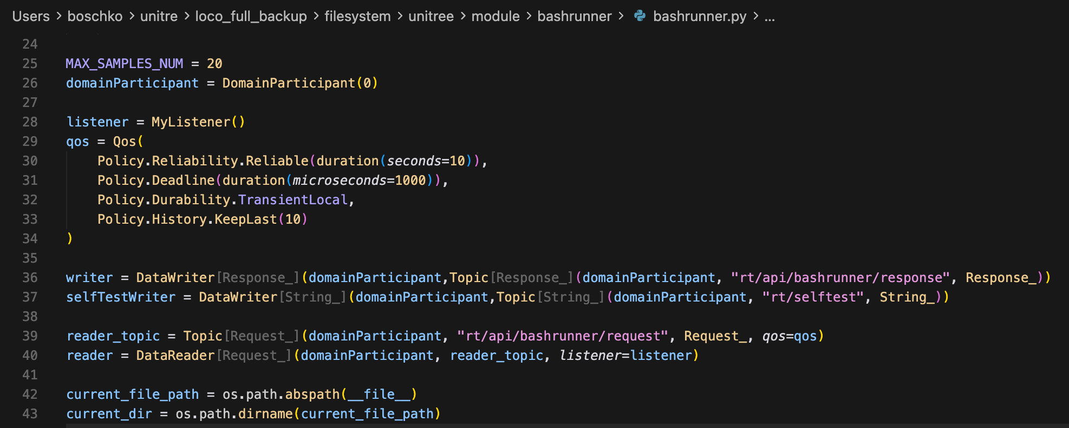Click line number 36 in gutter
The image size is (1069, 428).
30,278
